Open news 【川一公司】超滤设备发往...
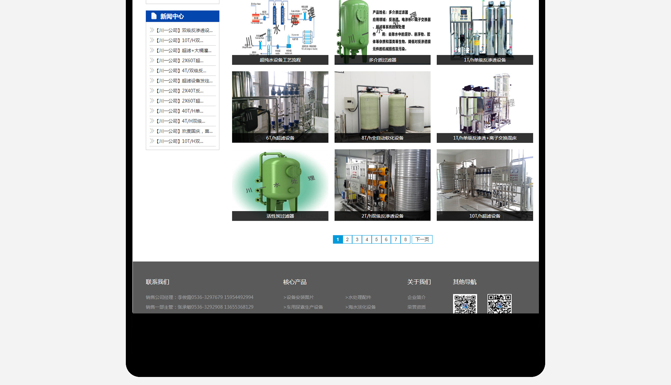The height and width of the screenshot is (385, 671). coord(184,81)
